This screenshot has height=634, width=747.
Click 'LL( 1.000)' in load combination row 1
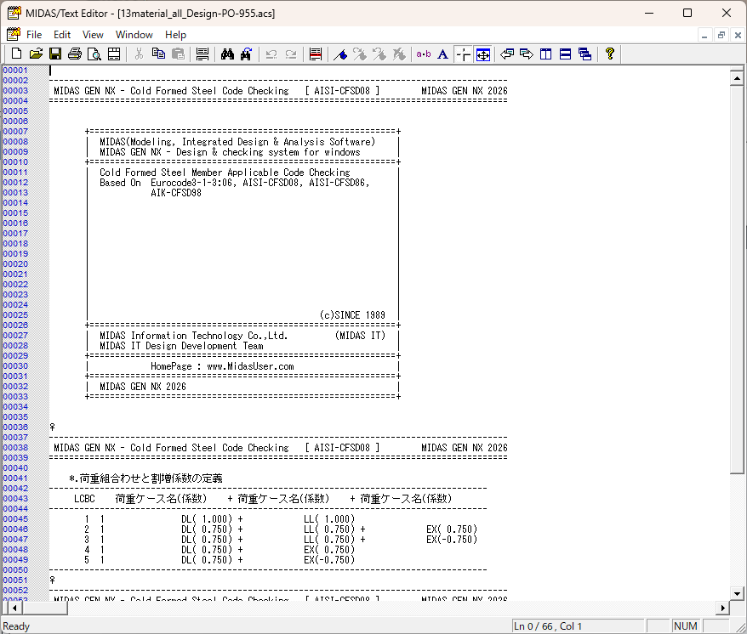329,518
